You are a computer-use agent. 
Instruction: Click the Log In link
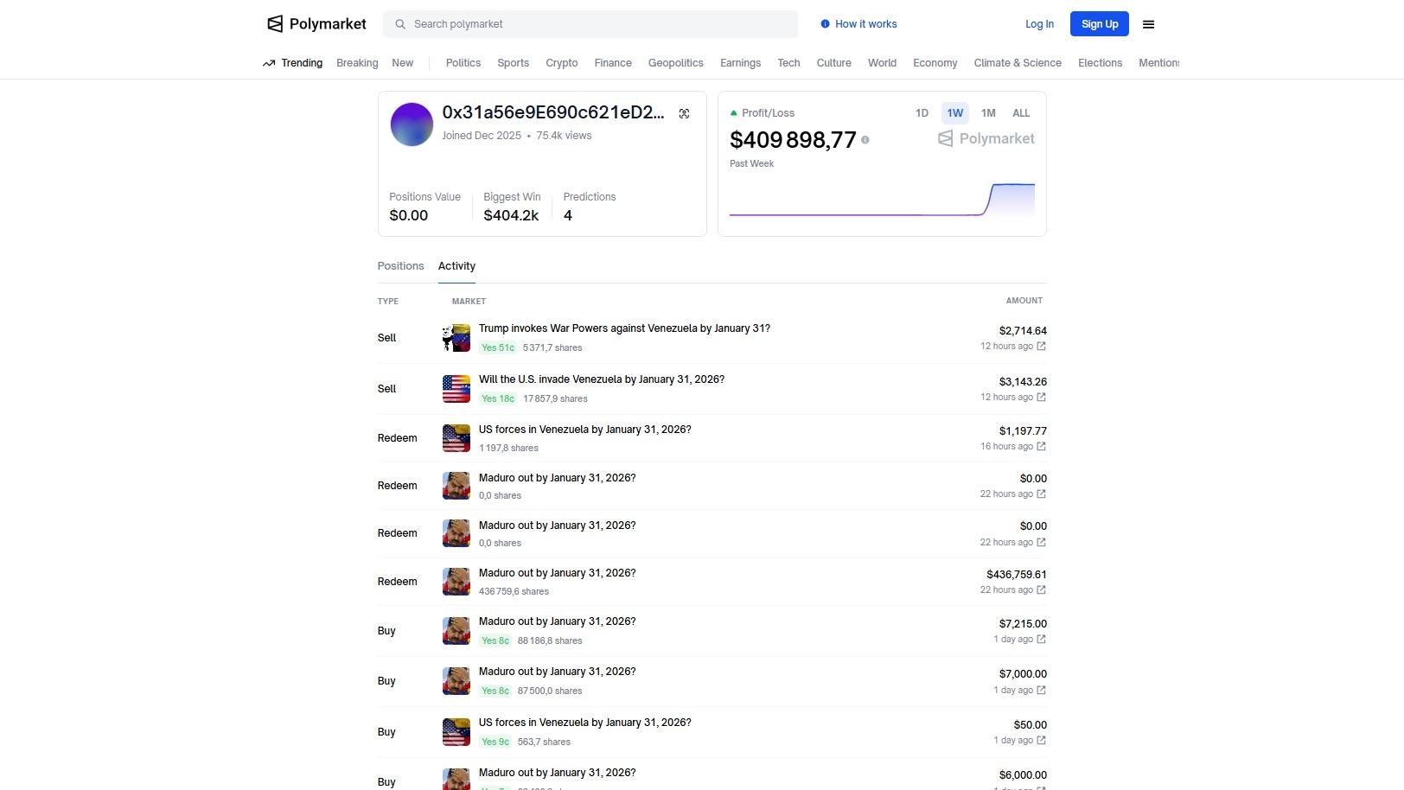tap(1039, 24)
